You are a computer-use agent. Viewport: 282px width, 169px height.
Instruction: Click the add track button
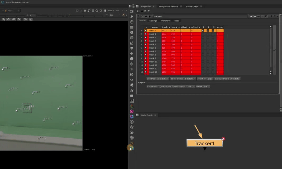(x=158, y=79)
